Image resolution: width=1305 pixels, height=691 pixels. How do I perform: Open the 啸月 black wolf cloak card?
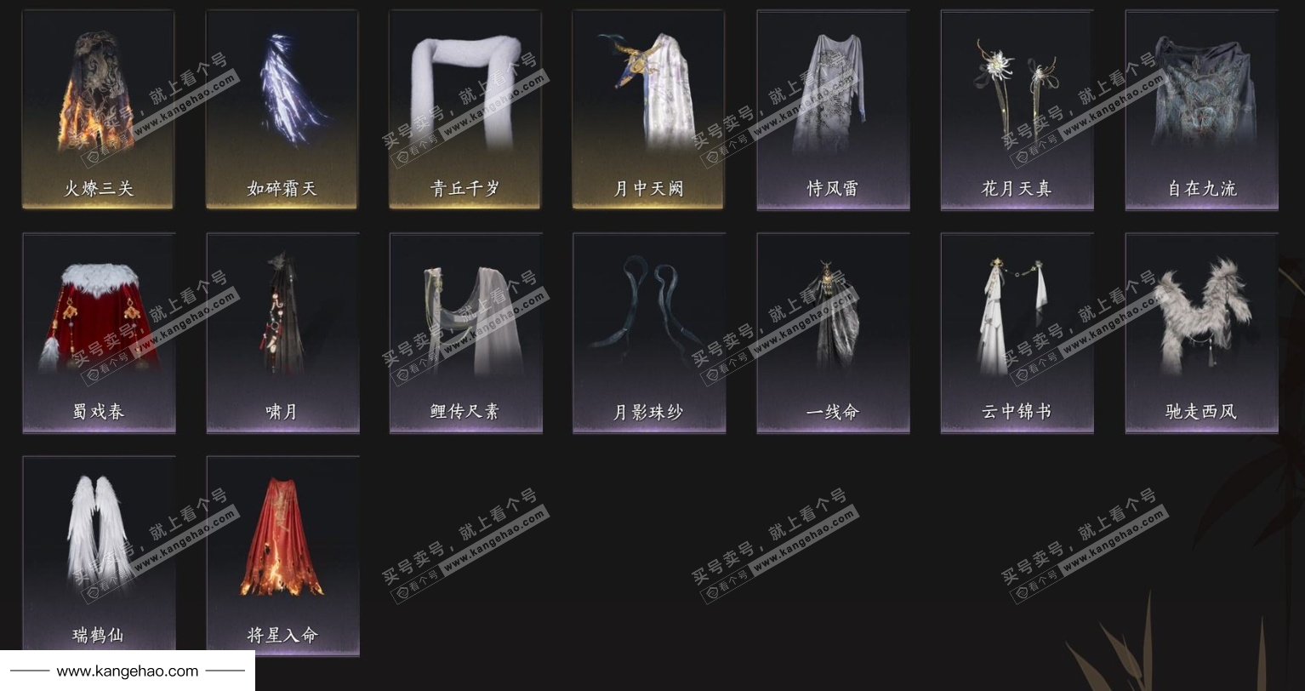[282, 333]
